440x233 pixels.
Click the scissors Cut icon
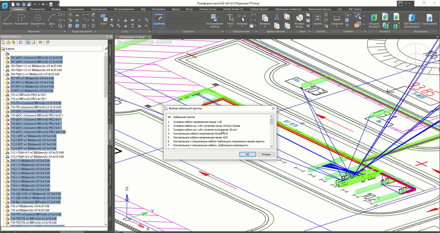(277, 16)
